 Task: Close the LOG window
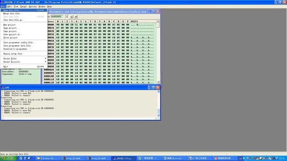point(158,88)
